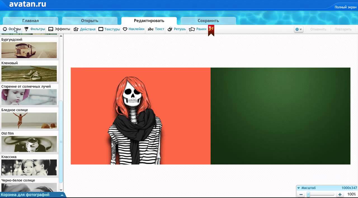Click the Действия text label
Viewport: 358px width, 198px height.
88,29
